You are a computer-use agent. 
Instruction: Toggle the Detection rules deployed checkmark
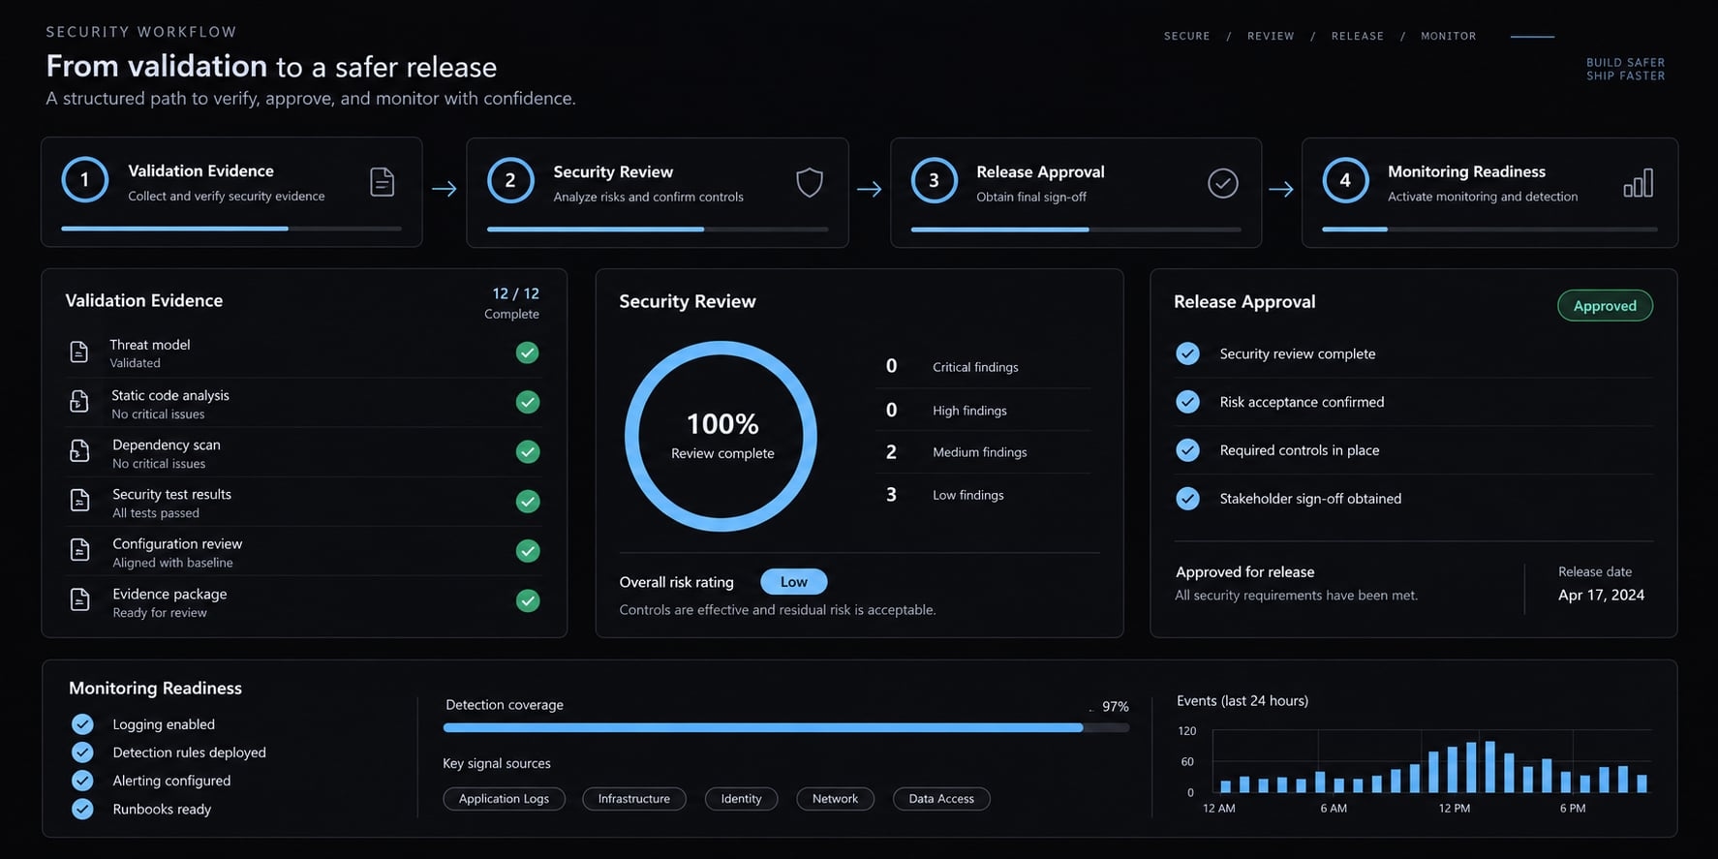(x=82, y=752)
